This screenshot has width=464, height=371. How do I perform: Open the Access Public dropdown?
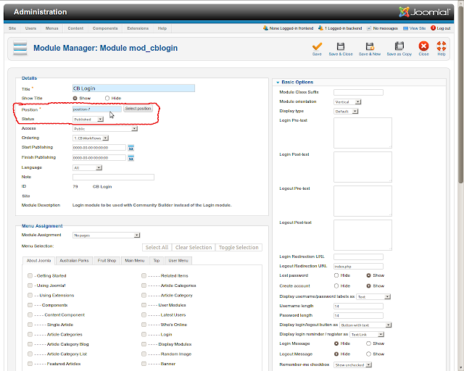[105, 129]
